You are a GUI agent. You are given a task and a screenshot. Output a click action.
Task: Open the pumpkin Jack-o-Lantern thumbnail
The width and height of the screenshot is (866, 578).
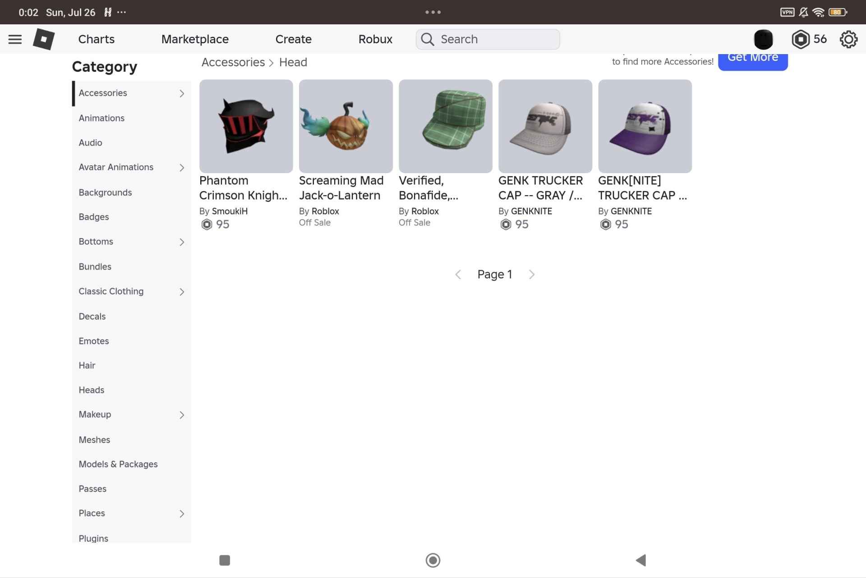pos(345,126)
